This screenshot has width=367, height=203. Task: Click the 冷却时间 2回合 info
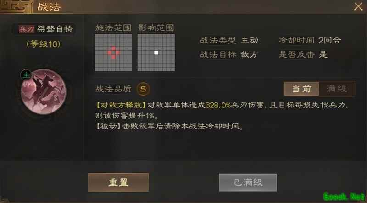click(x=310, y=40)
